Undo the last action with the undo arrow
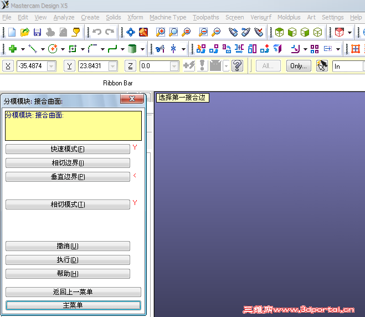 pyautogui.click(x=97, y=32)
